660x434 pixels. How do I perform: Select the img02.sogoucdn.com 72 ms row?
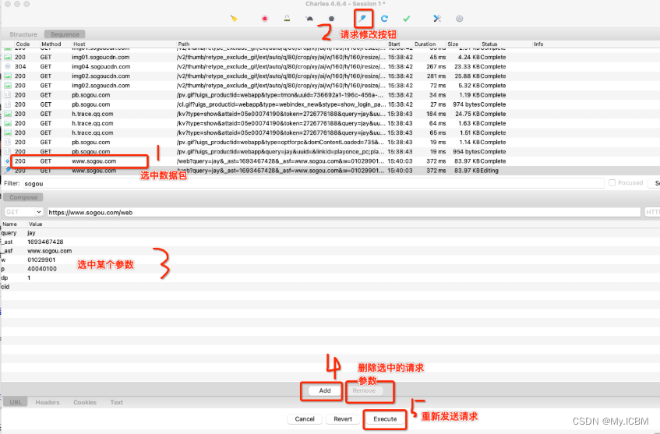330,86
